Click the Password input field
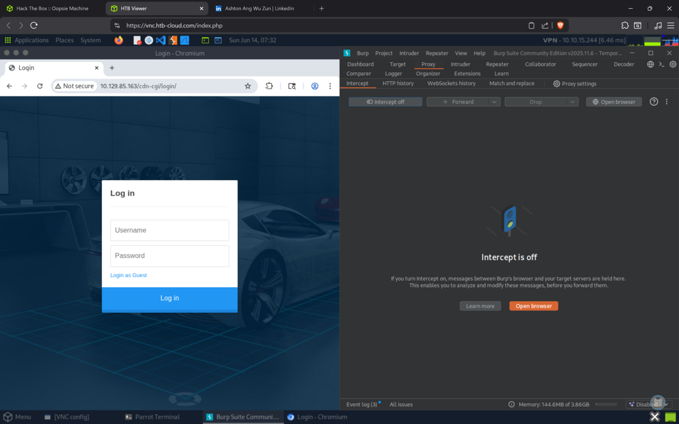Image resolution: width=679 pixels, height=424 pixels. [170, 256]
